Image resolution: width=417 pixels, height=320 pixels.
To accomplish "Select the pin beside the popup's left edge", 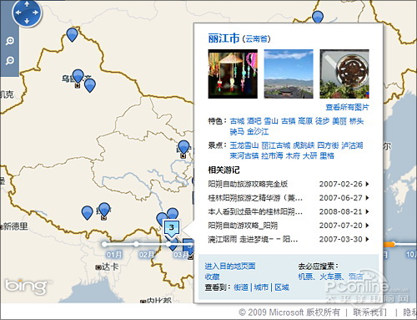I will (x=183, y=147).
